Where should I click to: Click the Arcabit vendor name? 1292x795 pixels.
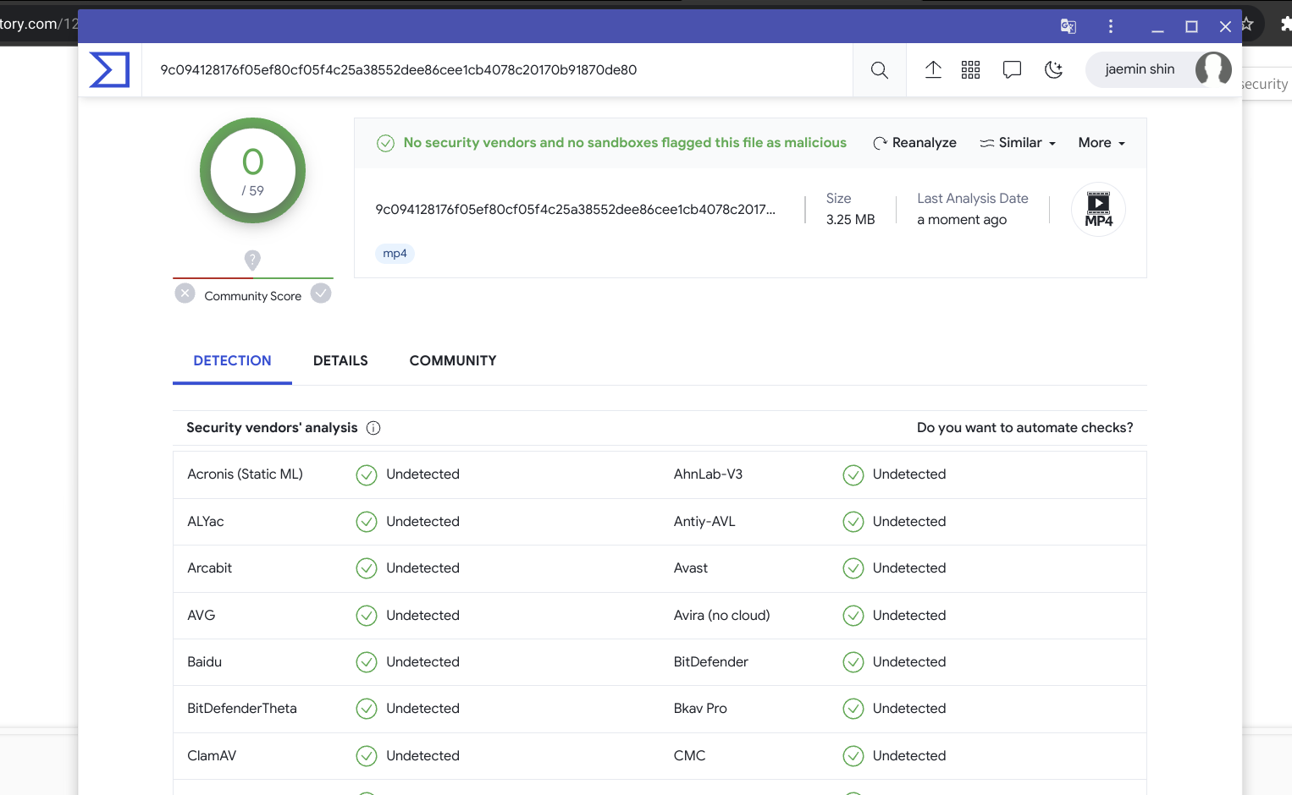[209, 568]
